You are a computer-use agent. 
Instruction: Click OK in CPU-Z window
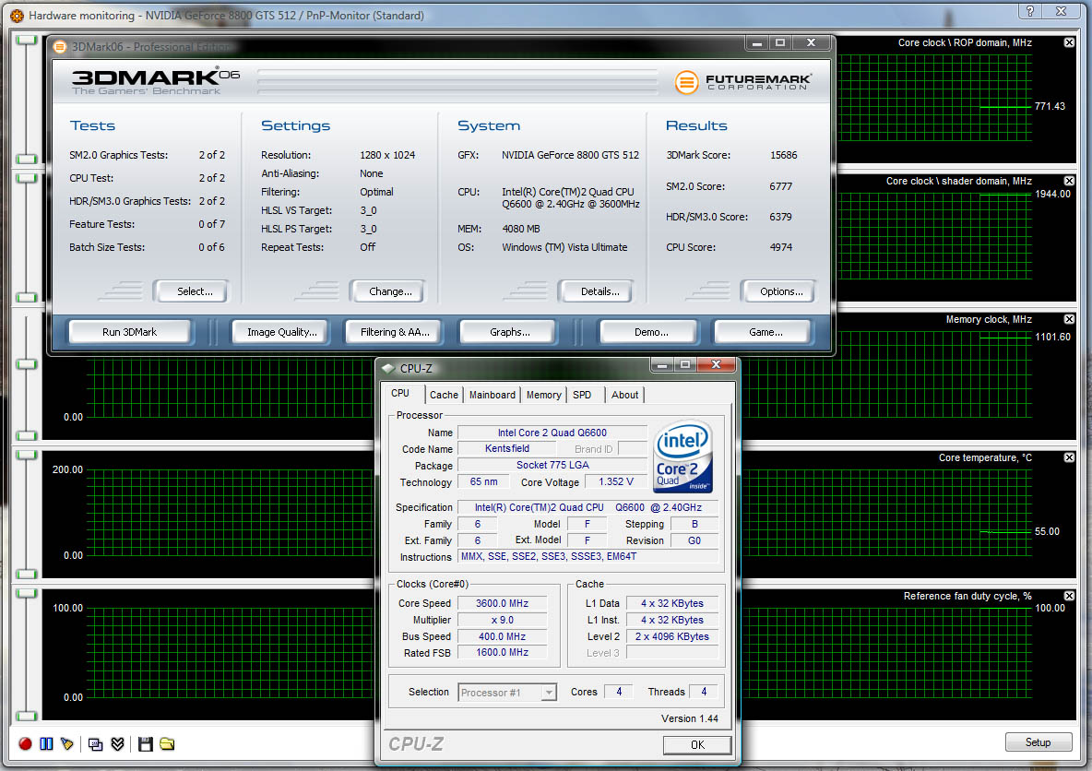pos(697,745)
